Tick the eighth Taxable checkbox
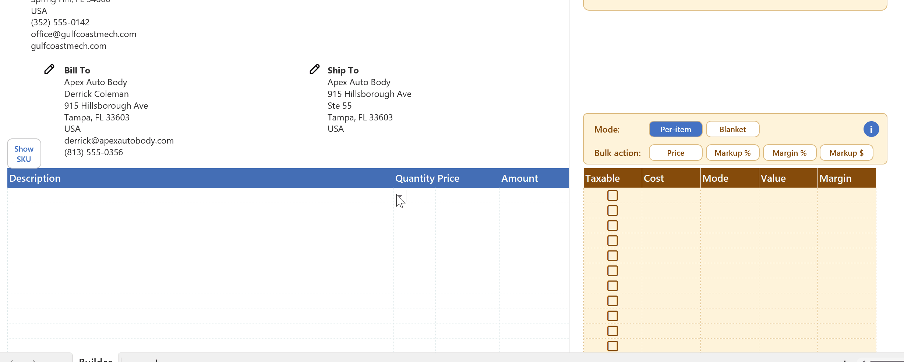Image resolution: width=904 pixels, height=362 pixels. (612, 301)
